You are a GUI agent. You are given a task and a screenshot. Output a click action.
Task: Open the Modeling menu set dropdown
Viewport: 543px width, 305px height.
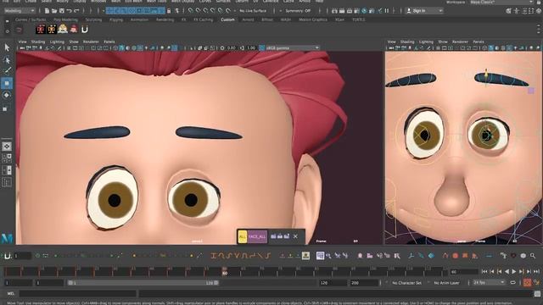point(20,11)
